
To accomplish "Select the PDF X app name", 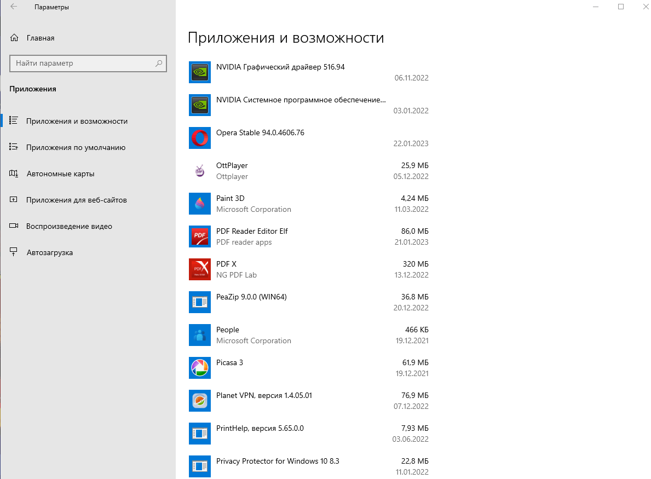I will tap(226, 264).
